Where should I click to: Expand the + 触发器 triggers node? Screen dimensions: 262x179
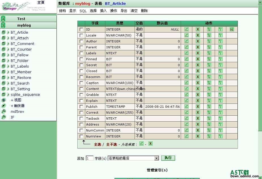[18, 106]
